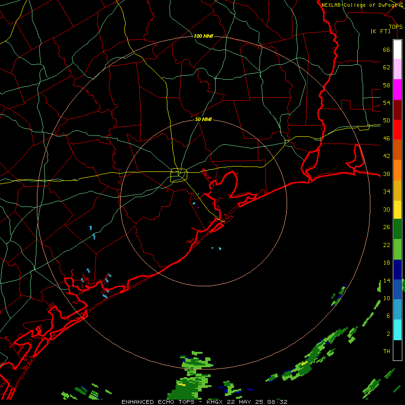Select the 100 NMI range ring label
Image resolution: width=405 pixels, height=405 pixels.
(203, 36)
